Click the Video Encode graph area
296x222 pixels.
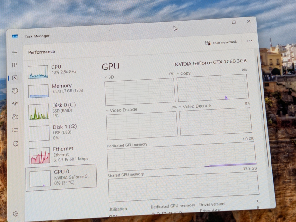click(x=142, y=126)
